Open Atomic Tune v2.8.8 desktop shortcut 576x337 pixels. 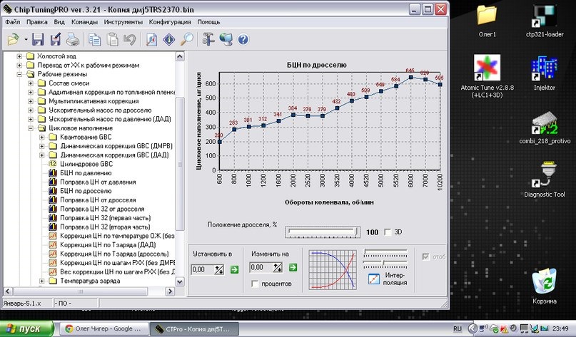[x=487, y=76]
